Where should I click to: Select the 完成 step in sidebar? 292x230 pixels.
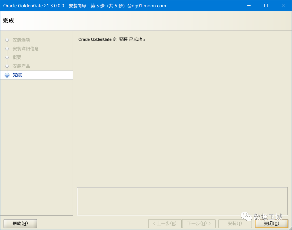pyautogui.click(x=36, y=75)
